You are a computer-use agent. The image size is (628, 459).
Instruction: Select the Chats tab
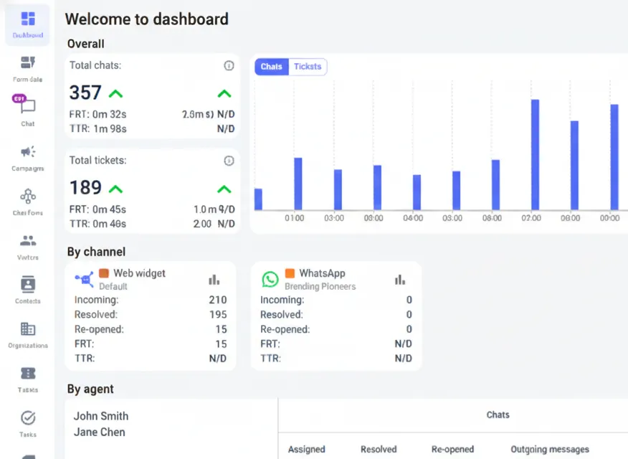tap(271, 66)
